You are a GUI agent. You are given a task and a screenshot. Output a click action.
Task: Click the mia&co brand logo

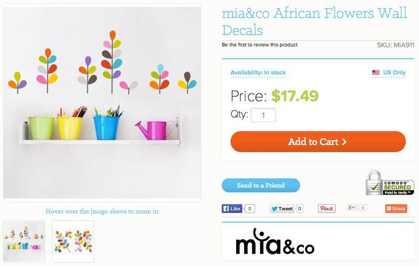(x=274, y=241)
